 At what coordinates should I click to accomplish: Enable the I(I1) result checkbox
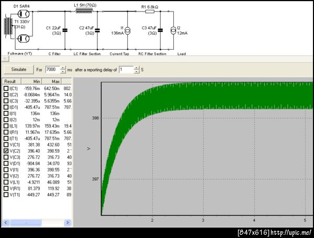tap(6, 114)
